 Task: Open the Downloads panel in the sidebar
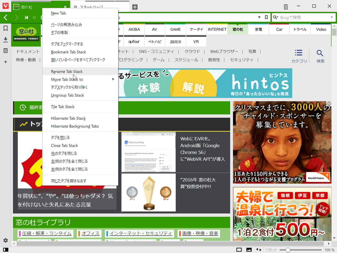click(6, 40)
